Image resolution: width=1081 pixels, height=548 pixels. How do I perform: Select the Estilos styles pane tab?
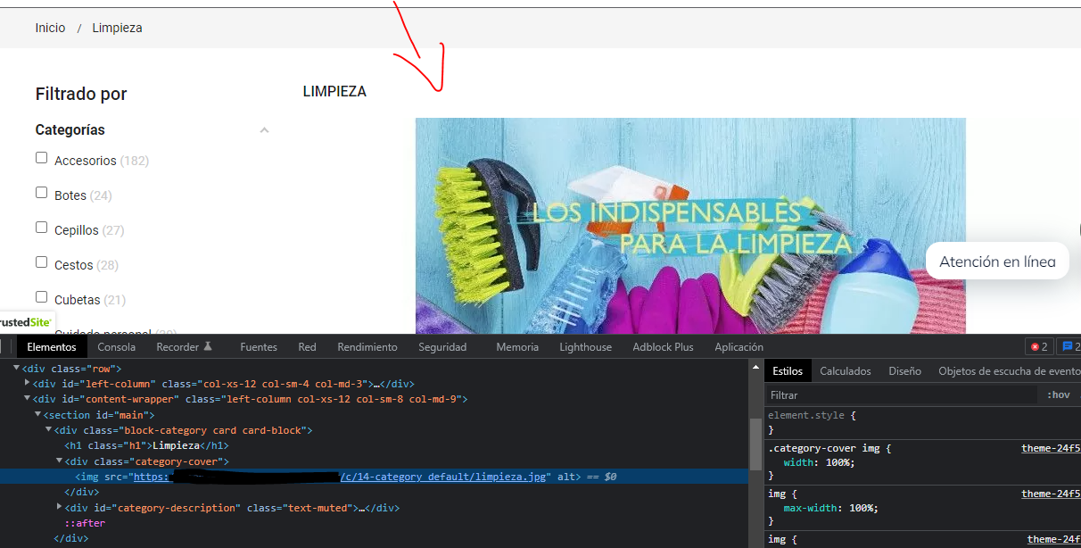click(788, 371)
